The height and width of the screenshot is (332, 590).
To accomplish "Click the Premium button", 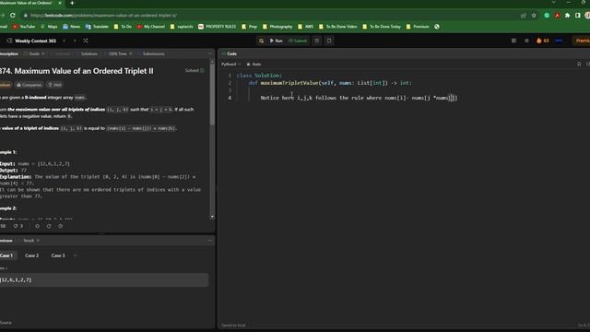I will coord(582,41).
